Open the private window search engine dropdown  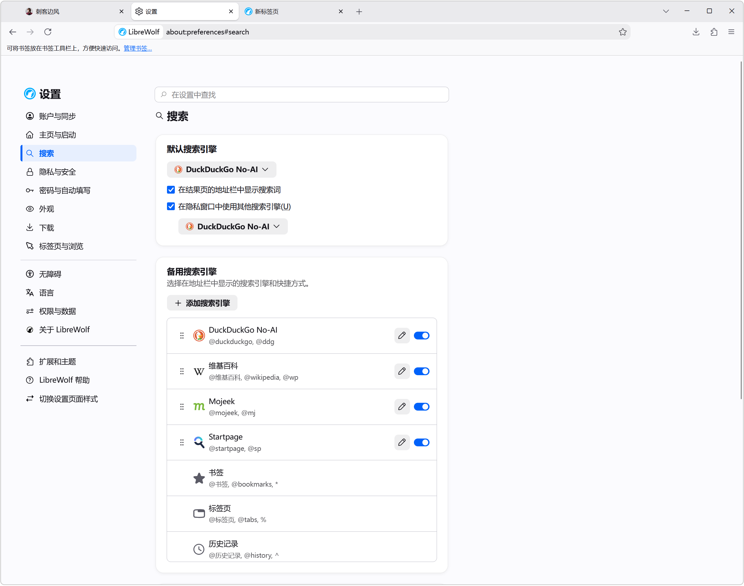233,226
